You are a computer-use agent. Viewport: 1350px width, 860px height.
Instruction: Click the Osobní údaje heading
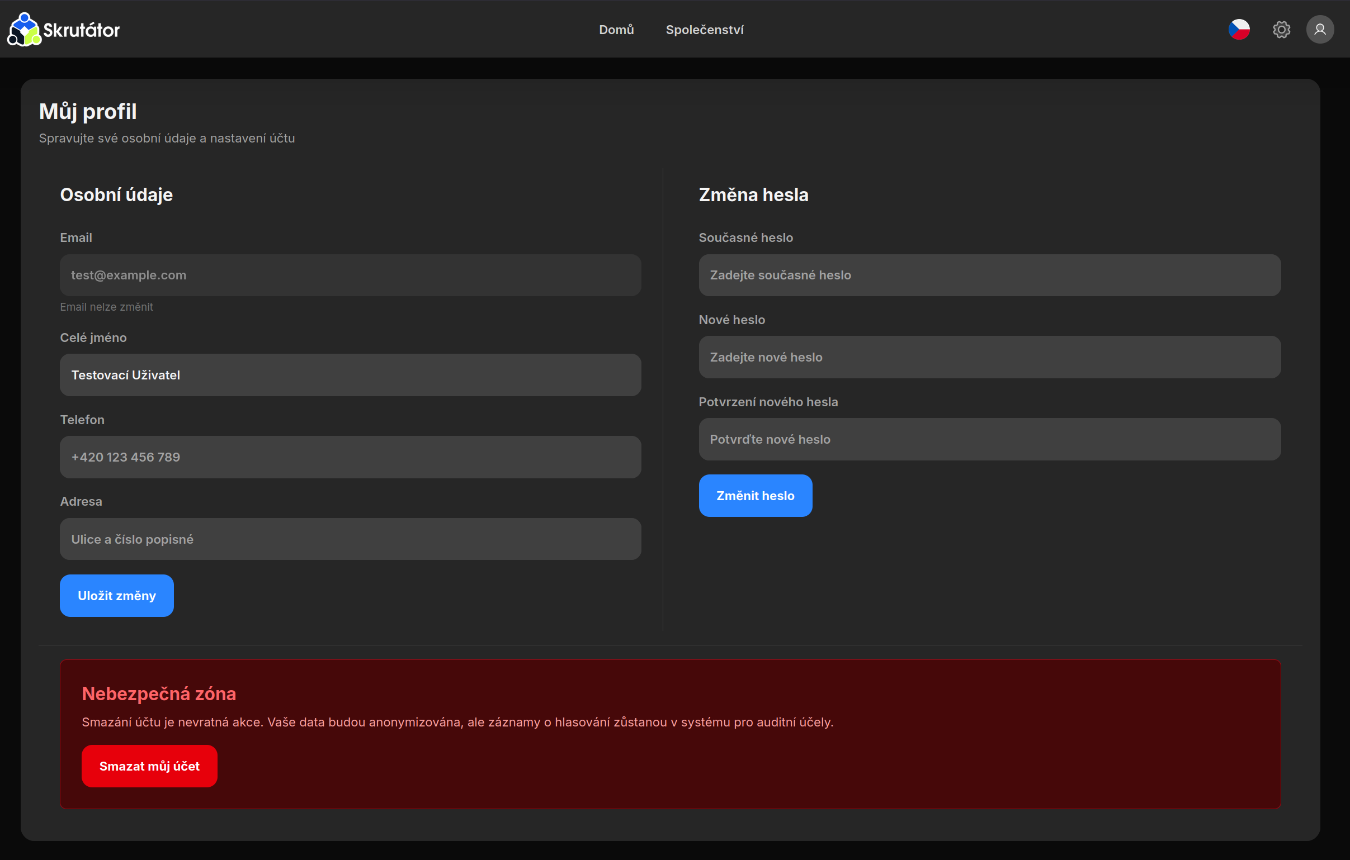click(x=116, y=194)
